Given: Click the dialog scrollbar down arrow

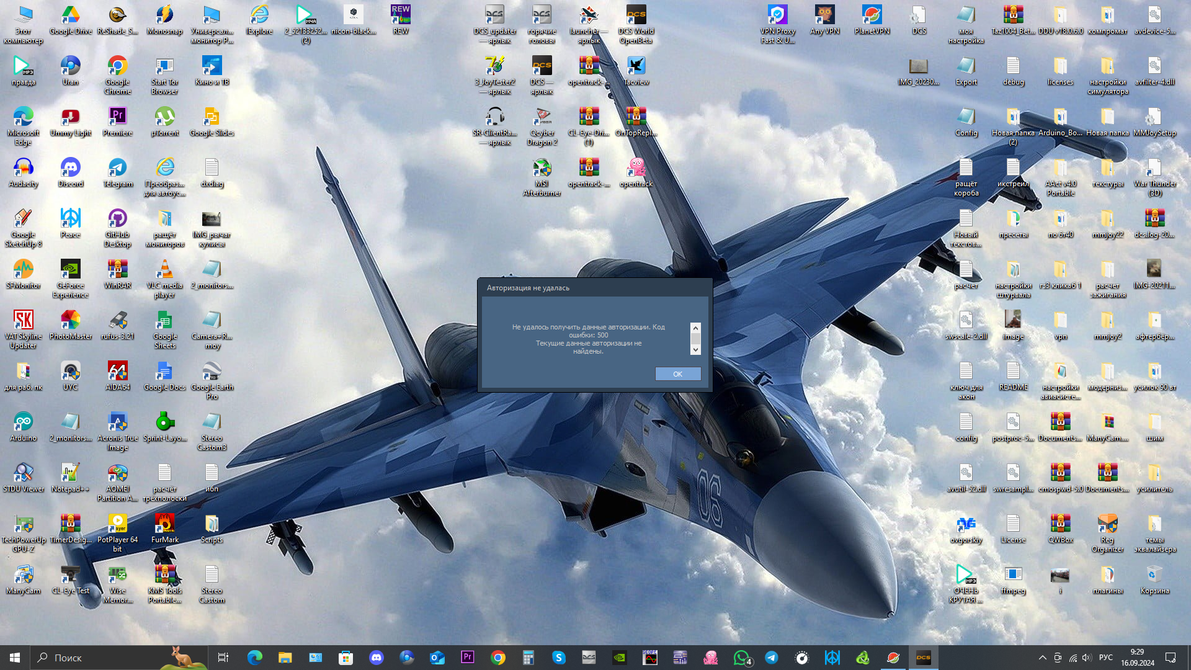Looking at the screenshot, I should pyautogui.click(x=695, y=350).
